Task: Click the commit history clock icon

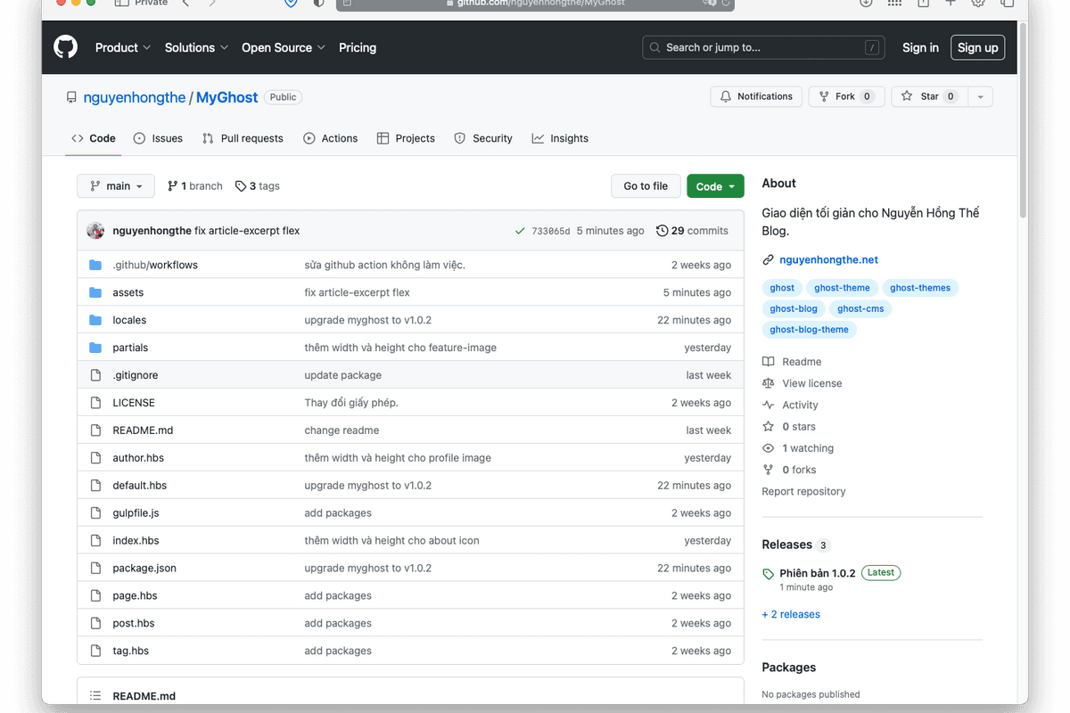Action: tap(661, 230)
